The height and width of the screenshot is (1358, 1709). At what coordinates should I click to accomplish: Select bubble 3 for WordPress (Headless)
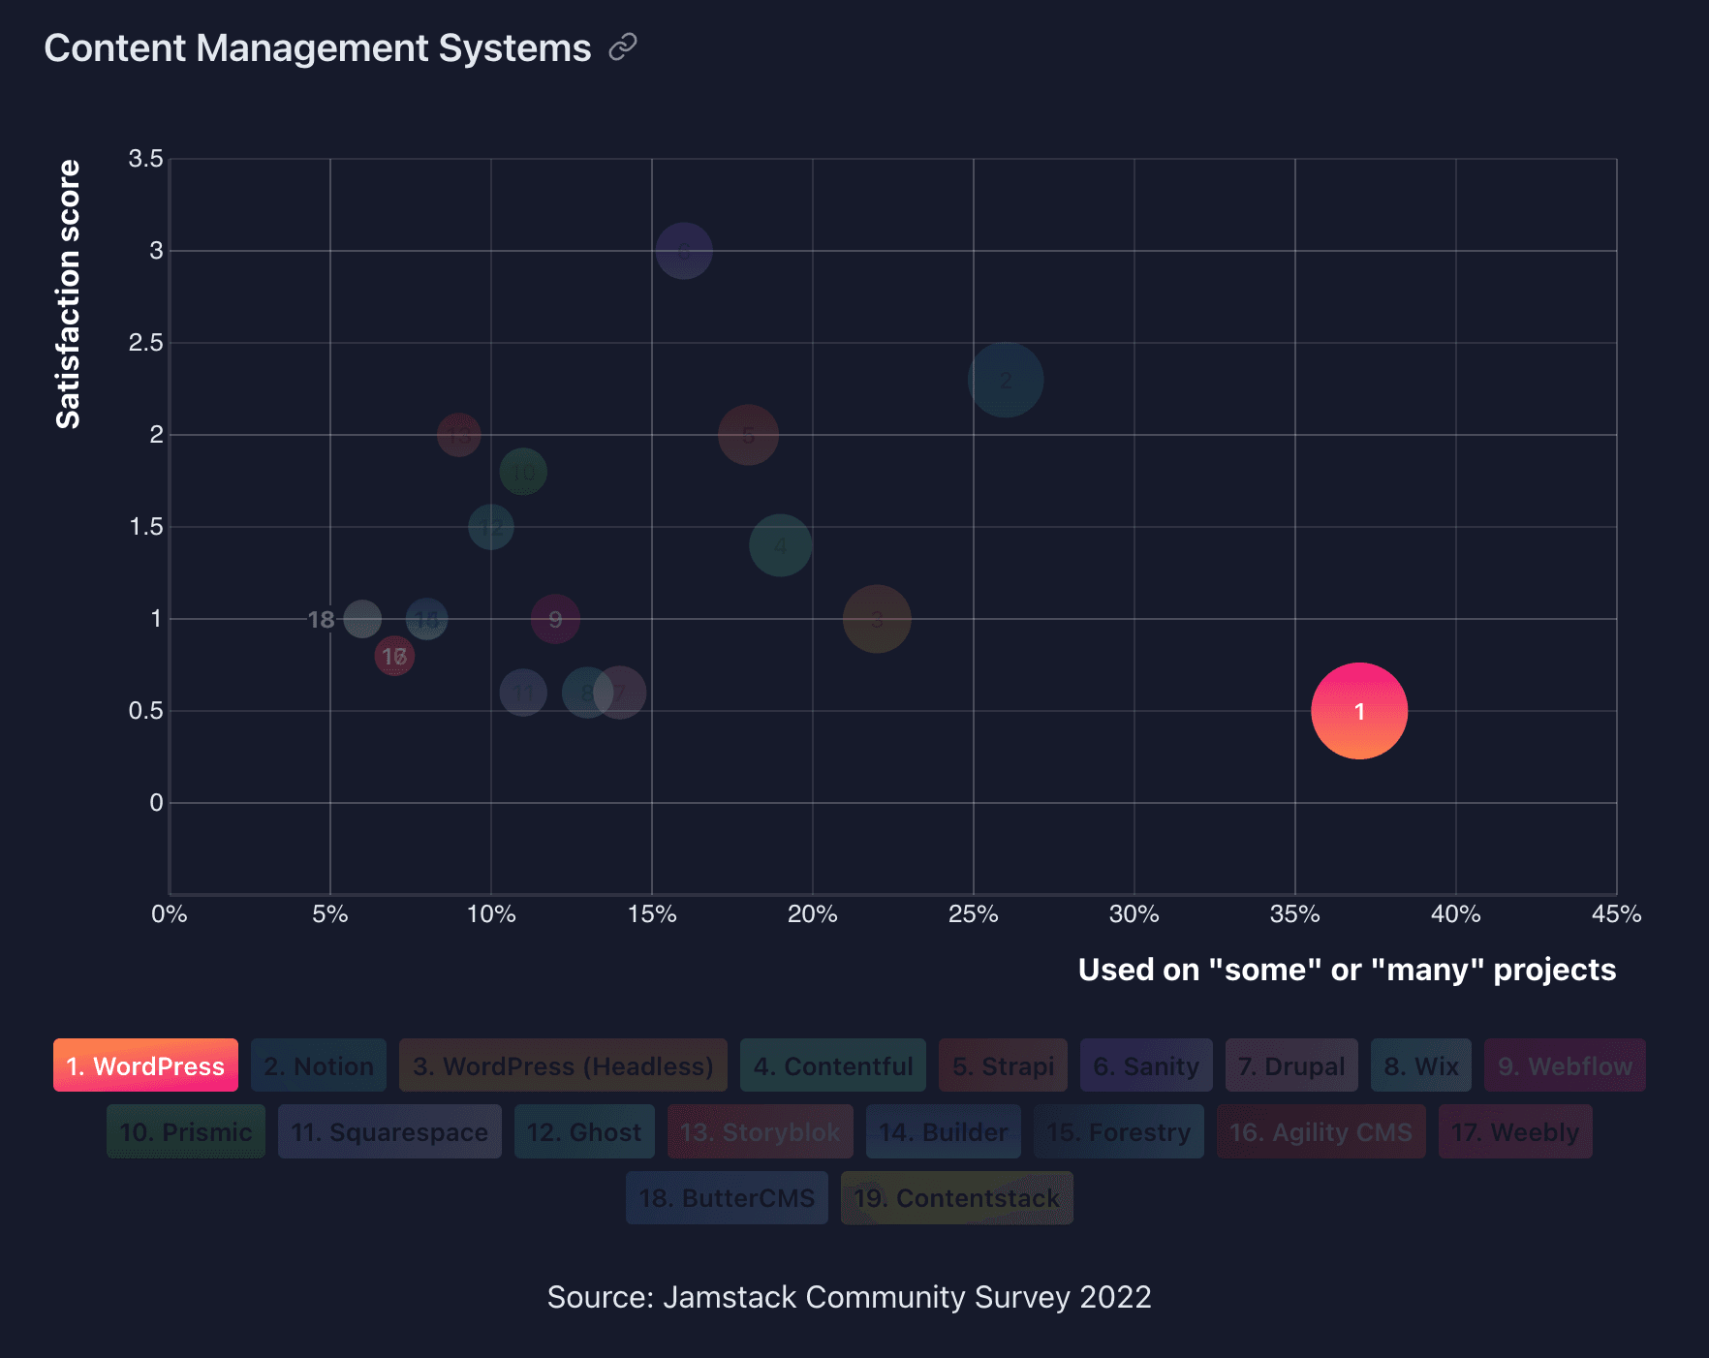877,619
